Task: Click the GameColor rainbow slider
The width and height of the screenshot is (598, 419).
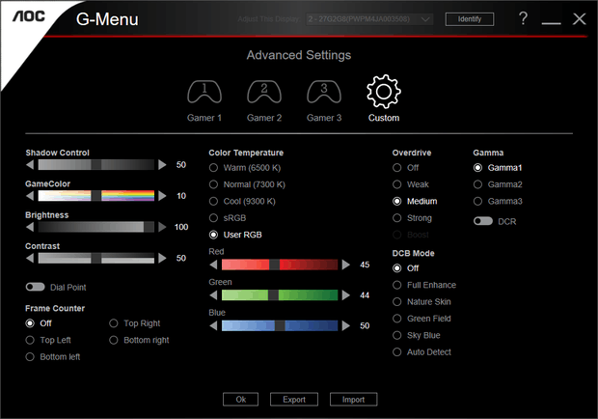Action: [96, 196]
